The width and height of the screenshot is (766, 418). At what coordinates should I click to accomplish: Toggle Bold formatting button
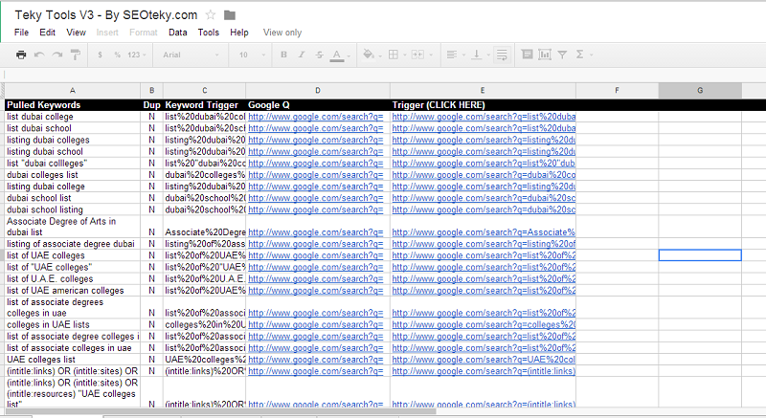click(x=283, y=55)
